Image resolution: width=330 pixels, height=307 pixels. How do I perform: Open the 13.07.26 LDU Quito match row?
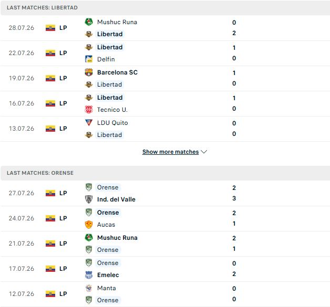coord(165,129)
